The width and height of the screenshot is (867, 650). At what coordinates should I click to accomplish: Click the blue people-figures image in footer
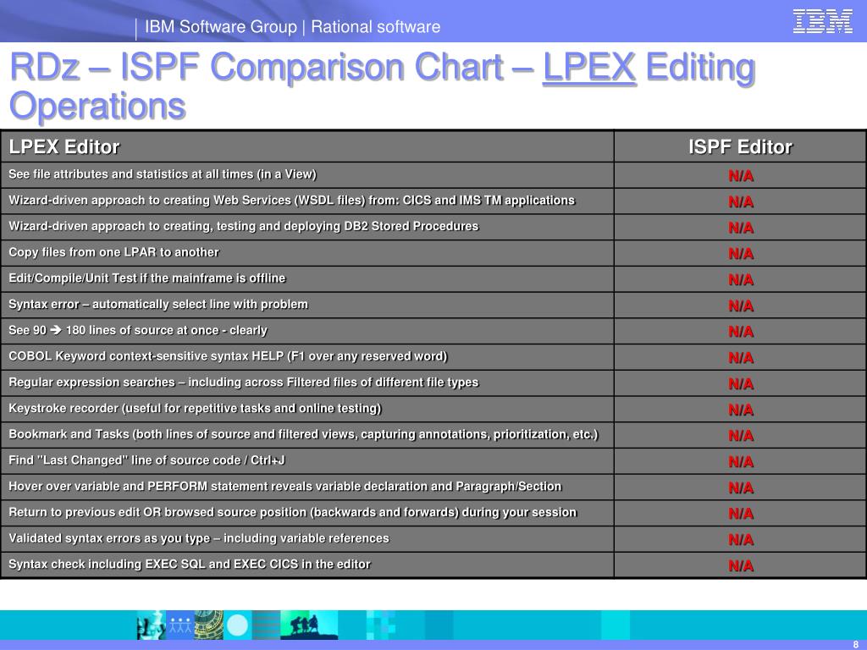coord(180,625)
